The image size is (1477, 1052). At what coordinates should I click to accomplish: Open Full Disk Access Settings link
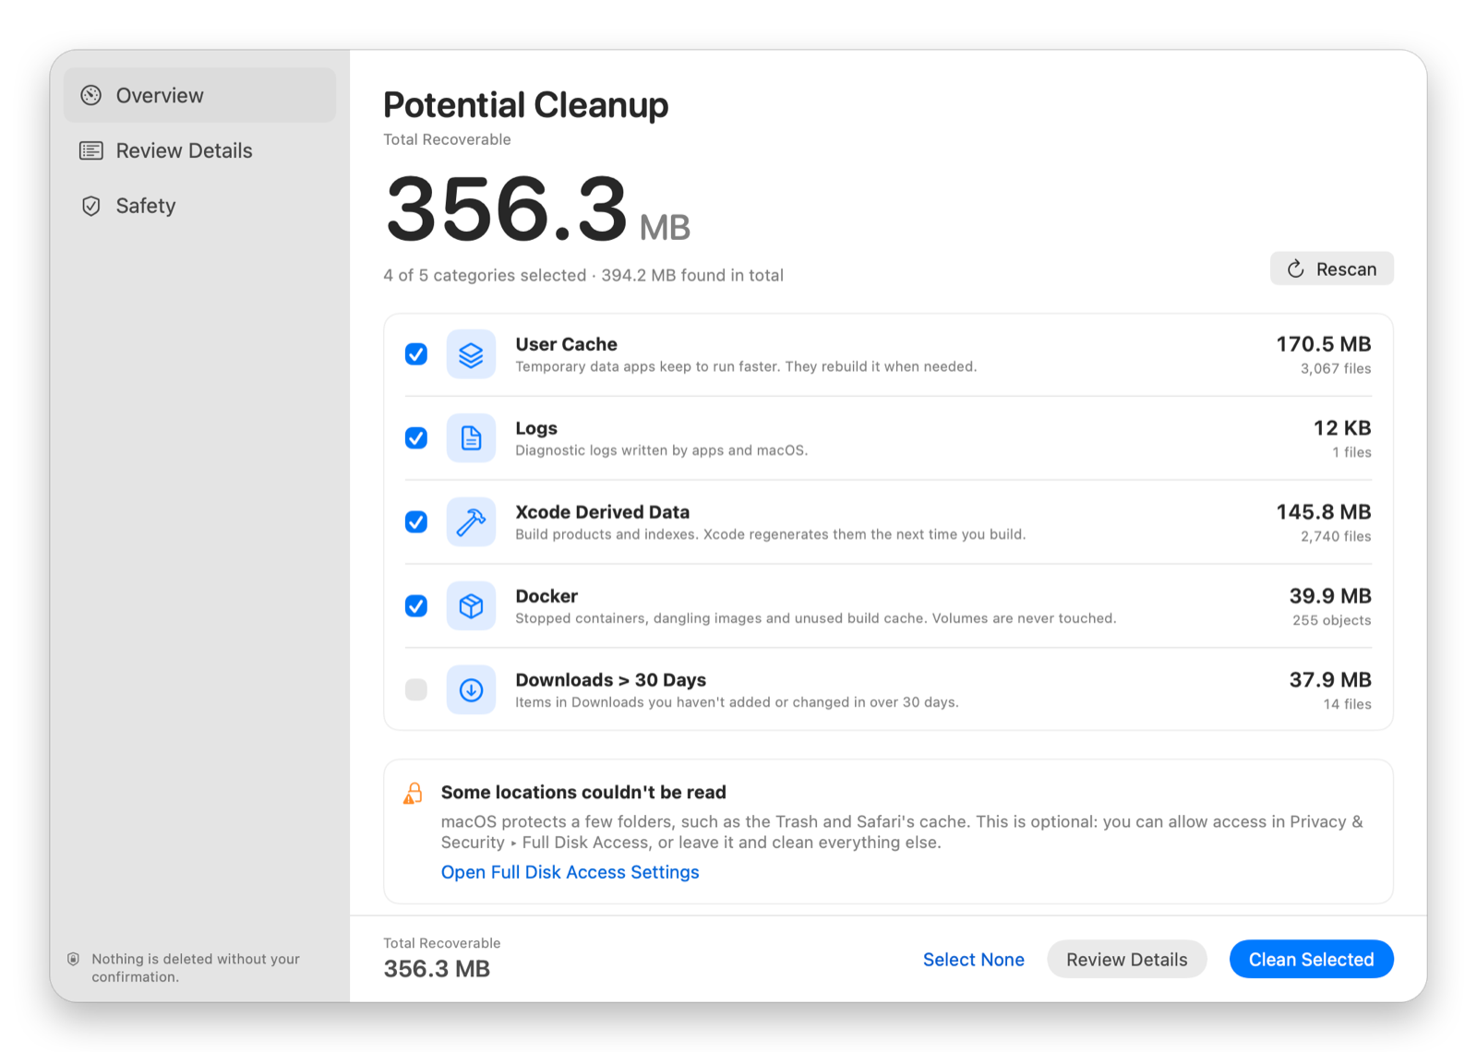click(x=570, y=872)
